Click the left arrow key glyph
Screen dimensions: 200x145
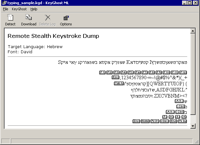pos(171,117)
